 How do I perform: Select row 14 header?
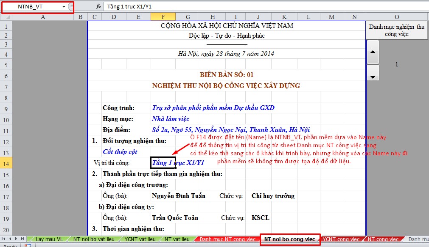[6, 163]
